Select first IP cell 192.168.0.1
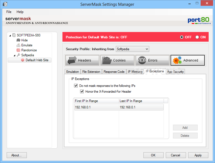Image resolution: width=215 pixels, height=163 pixels. click(96, 107)
